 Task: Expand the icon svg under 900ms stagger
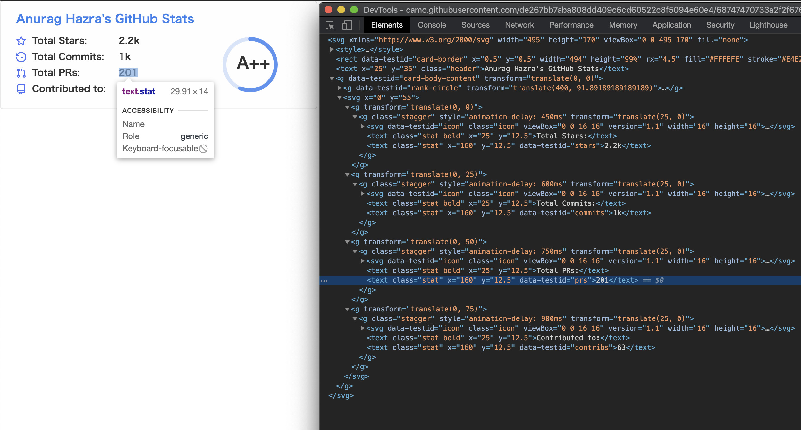click(363, 328)
